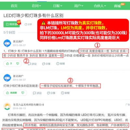This screenshot has height=130, width=130.
Task: Open the 商城 store tab
Action: click(117, 6)
